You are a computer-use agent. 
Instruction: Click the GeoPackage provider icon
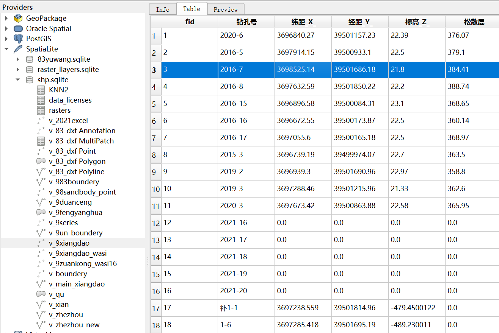(x=18, y=19)
